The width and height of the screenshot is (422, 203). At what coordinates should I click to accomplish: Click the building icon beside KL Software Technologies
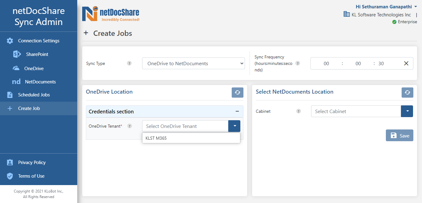point(347,14)
